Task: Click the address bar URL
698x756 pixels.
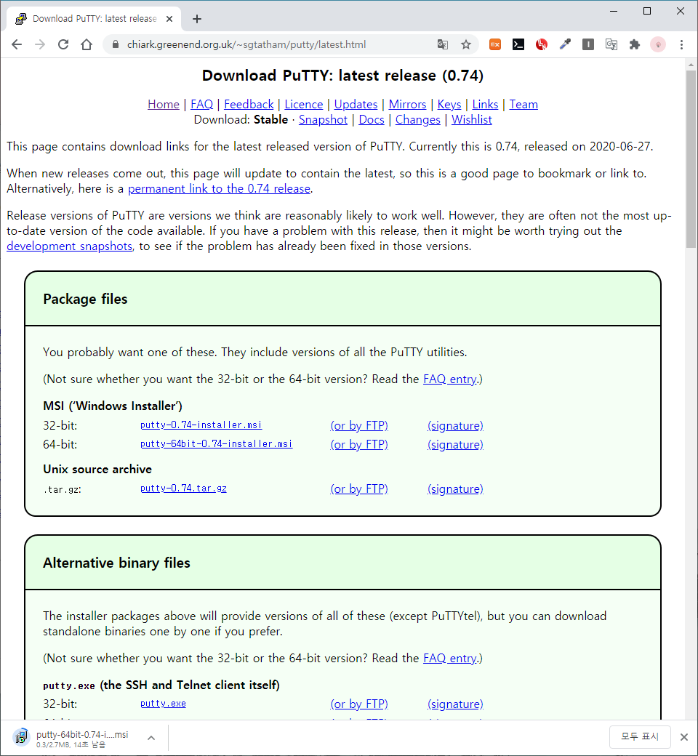Action: pyautogui.click(x=246, y=44)
